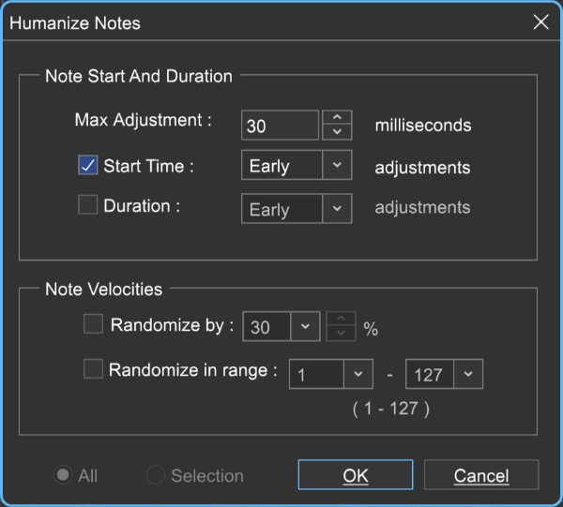Increase Max Adjustment with up arrow

pyautogui.click(x=337, y=117)
